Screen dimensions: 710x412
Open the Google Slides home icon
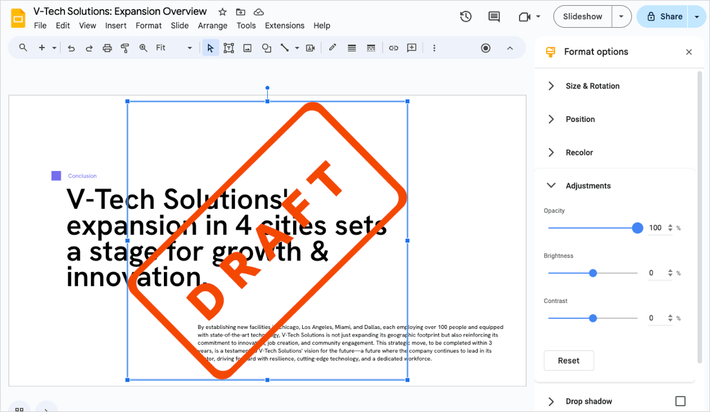[x=18, y=18]
